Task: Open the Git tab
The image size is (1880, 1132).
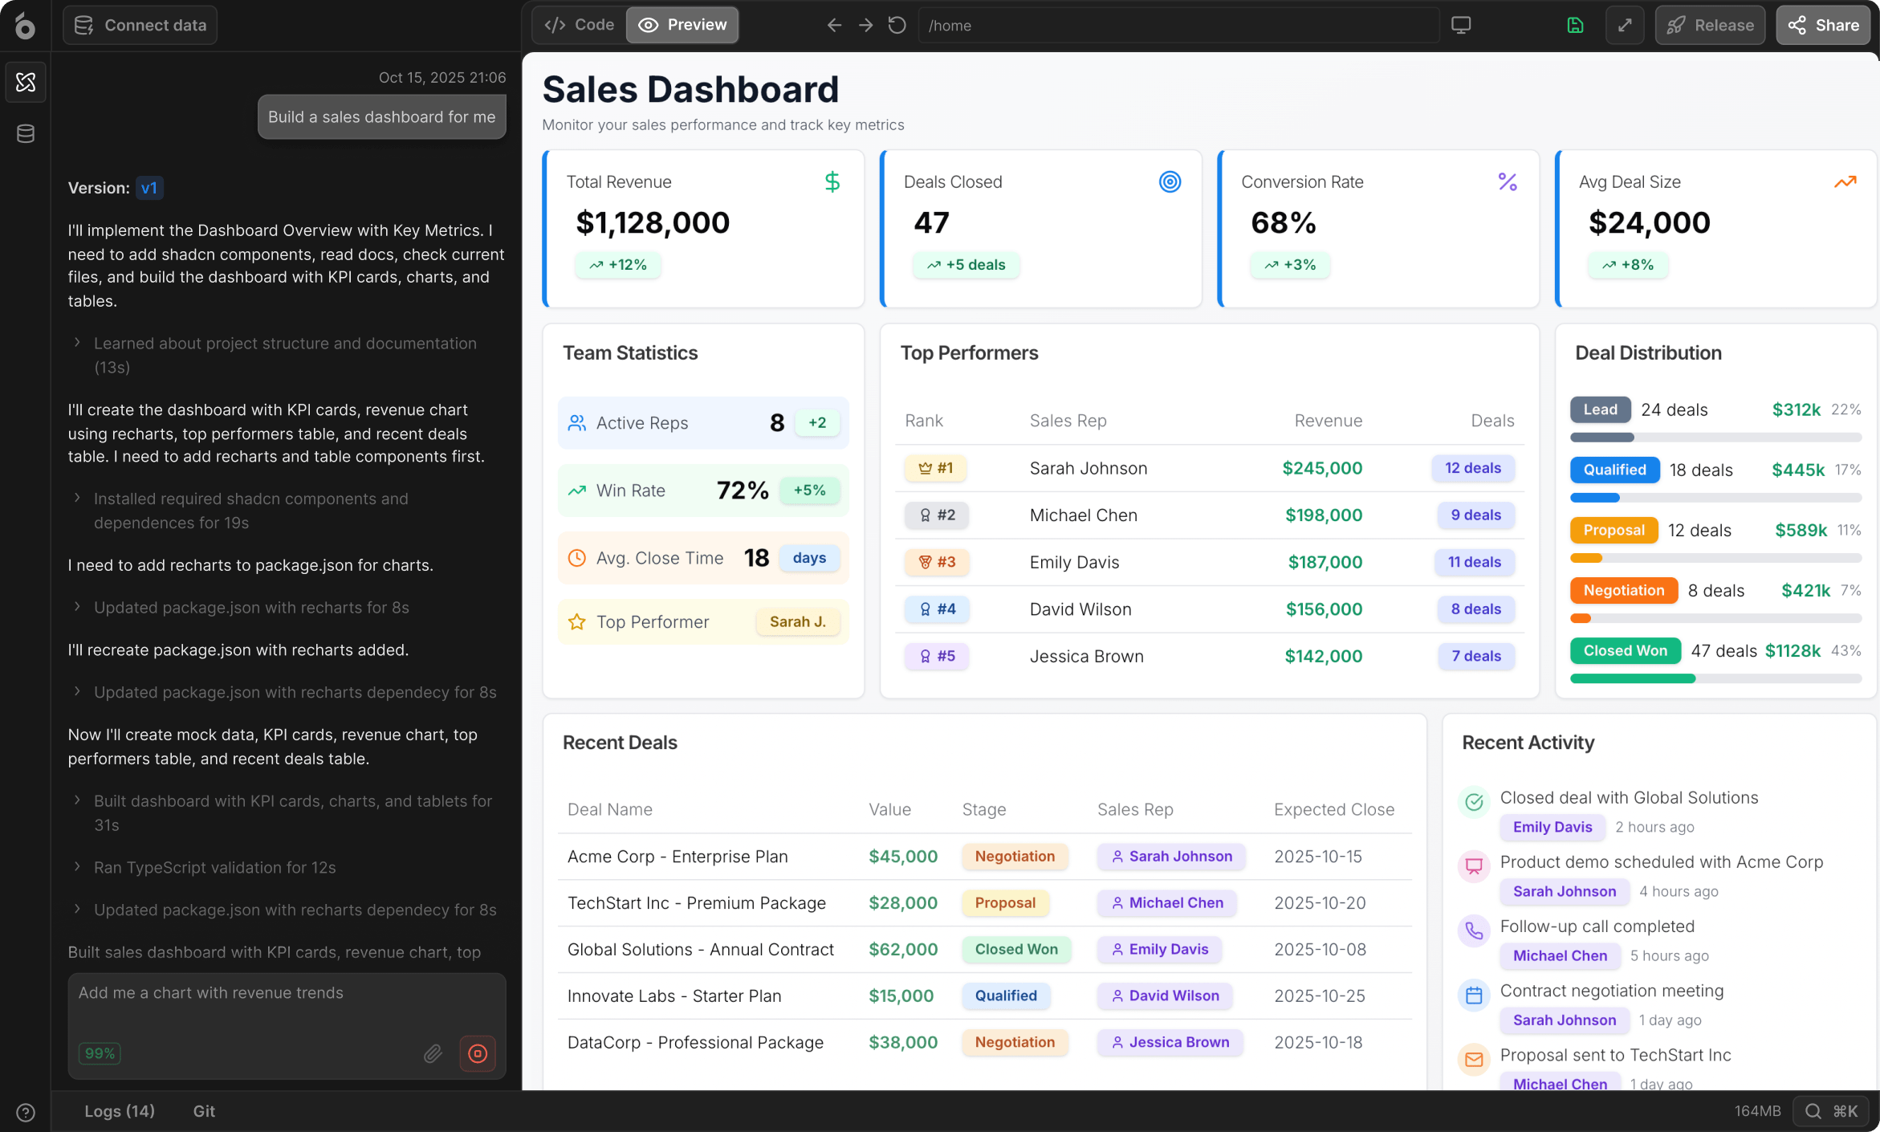Action: click(x=204, y=1111)
